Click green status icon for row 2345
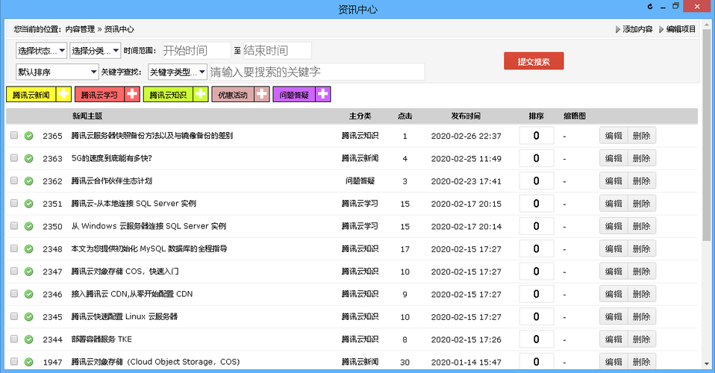This screenshot has width=715, height=373. tap(28, 316)
